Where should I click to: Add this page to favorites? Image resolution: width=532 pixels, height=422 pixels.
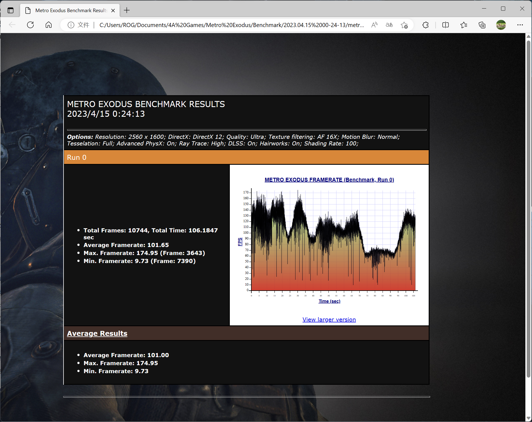point(404,25)
